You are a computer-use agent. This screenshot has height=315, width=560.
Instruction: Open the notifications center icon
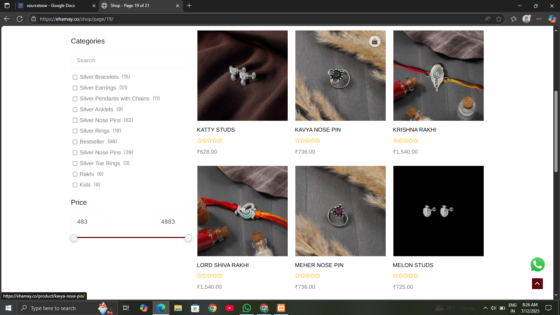(x=548, y=308)
